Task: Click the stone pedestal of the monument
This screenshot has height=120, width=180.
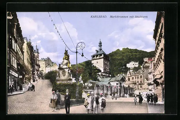Action: pyautogui.click(x=64, y=75)
